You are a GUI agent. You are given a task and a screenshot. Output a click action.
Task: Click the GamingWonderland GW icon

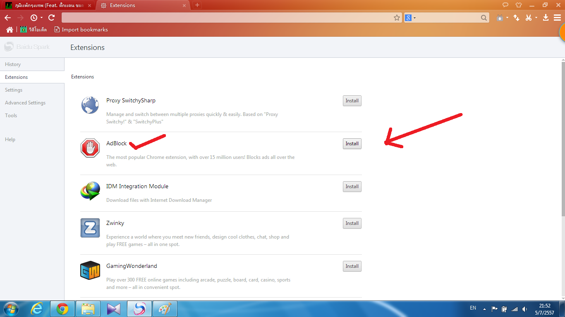(90, 271)
